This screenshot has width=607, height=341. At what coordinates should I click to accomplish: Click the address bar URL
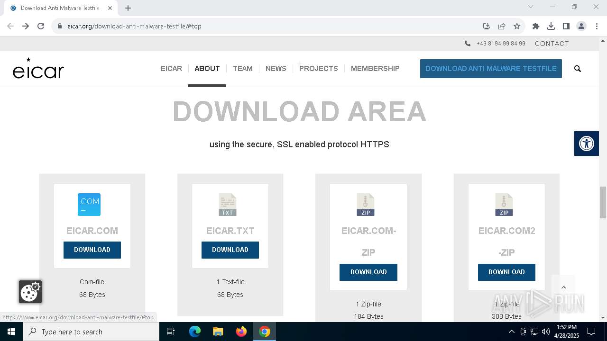(x=134, y=26)
